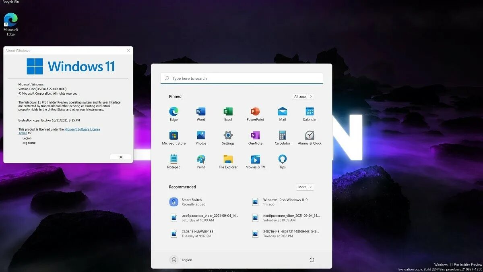Click the power button icon
This screenshot has width=483, height=272.
[x=312, y=260]
